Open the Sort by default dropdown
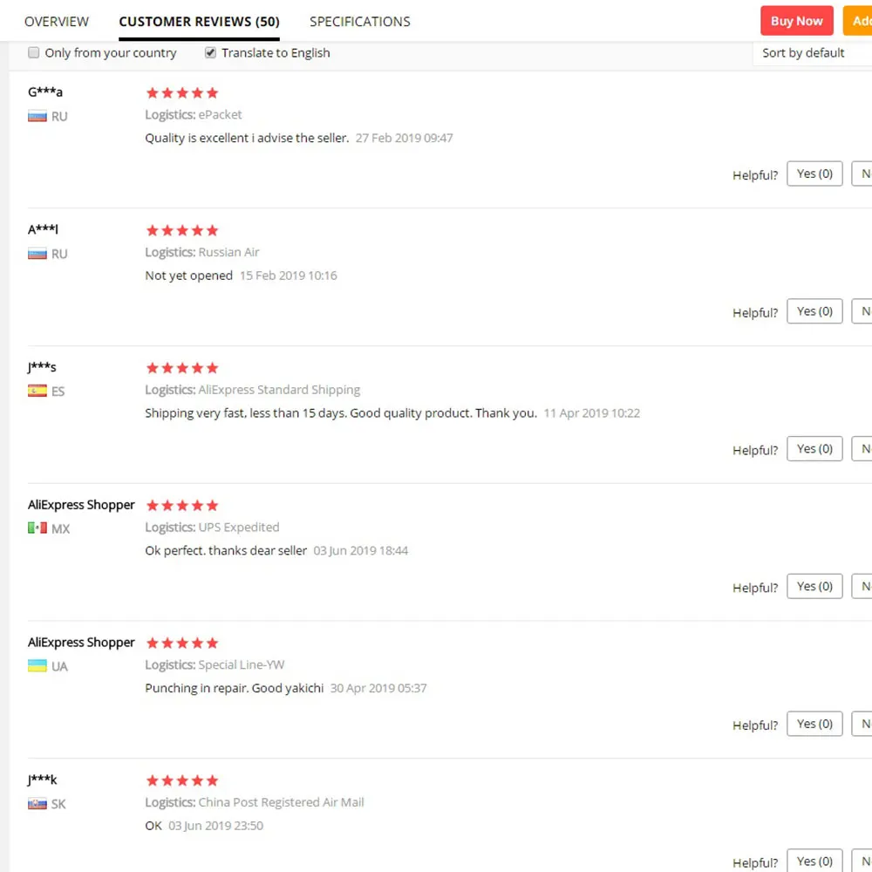 [811, 53]
